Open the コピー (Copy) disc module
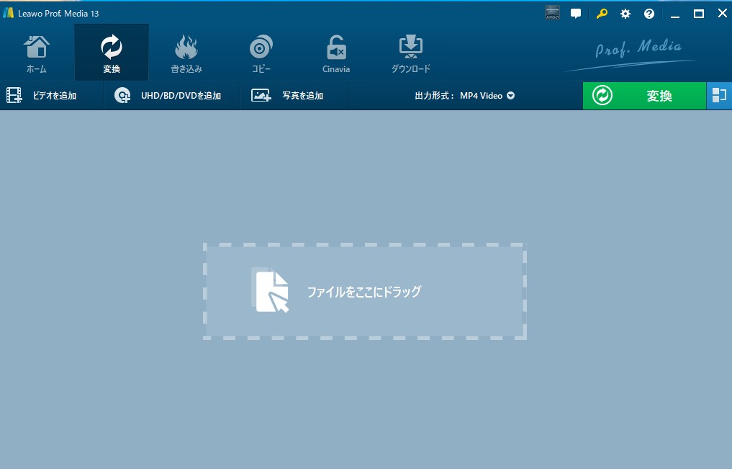732x469 pixels. 261,54
